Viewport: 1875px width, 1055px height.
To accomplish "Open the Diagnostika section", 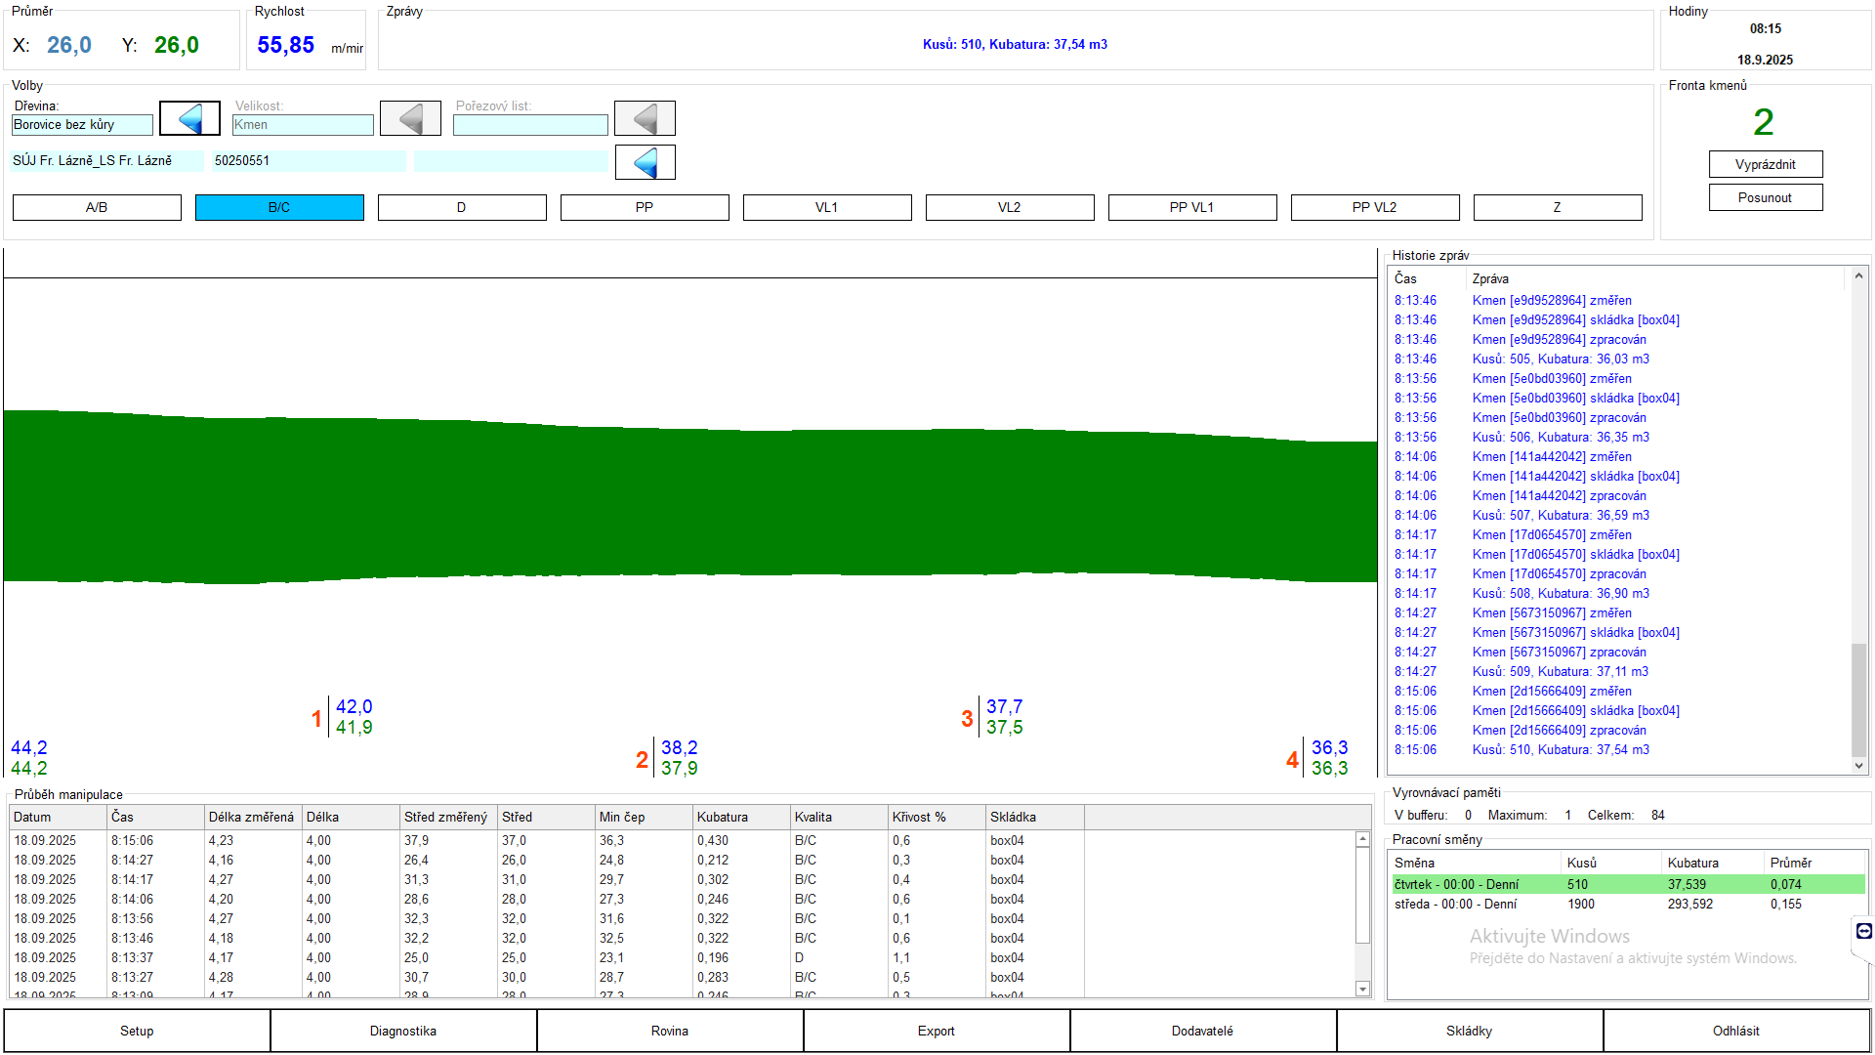I will (x=403, y=1031).
